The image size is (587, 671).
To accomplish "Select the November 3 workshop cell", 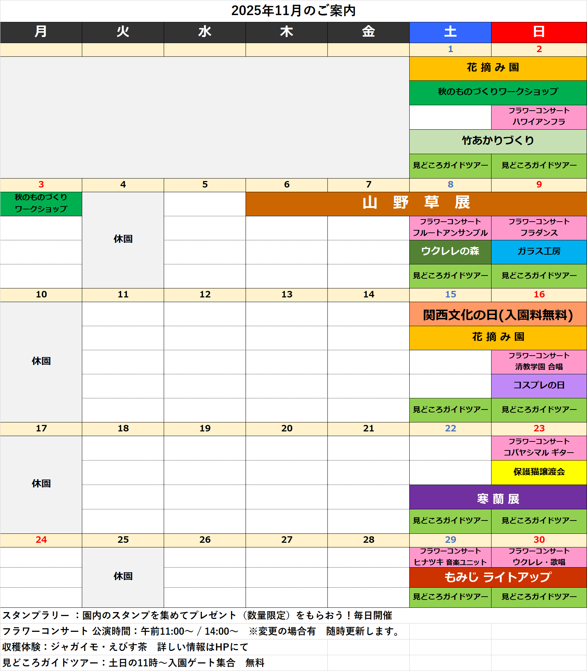I will (x=41, y=204).
